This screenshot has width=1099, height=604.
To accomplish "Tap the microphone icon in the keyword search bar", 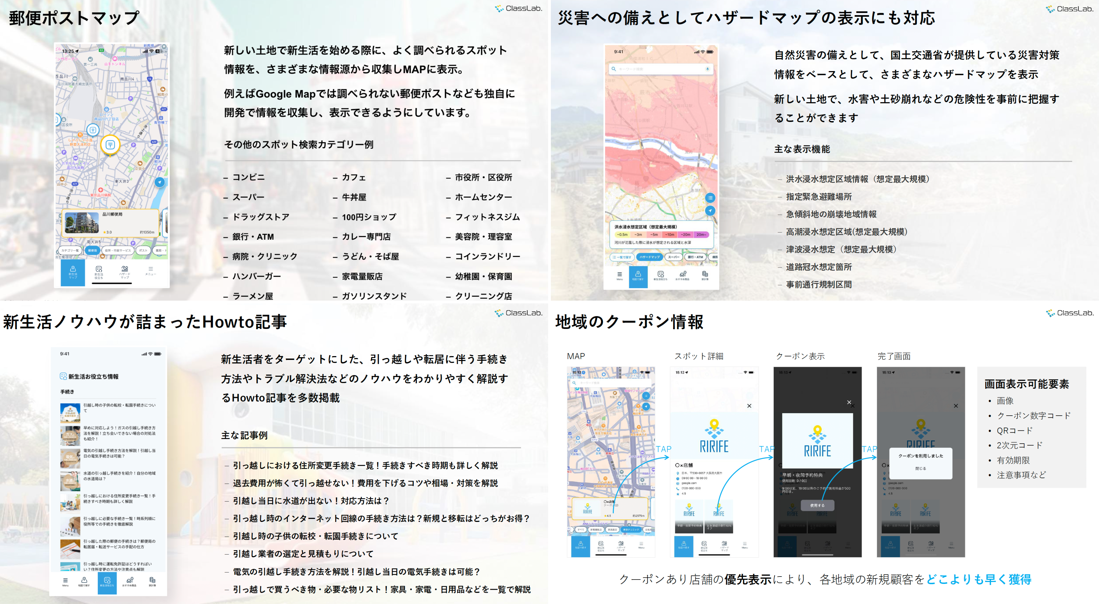I will click(707, 69).
